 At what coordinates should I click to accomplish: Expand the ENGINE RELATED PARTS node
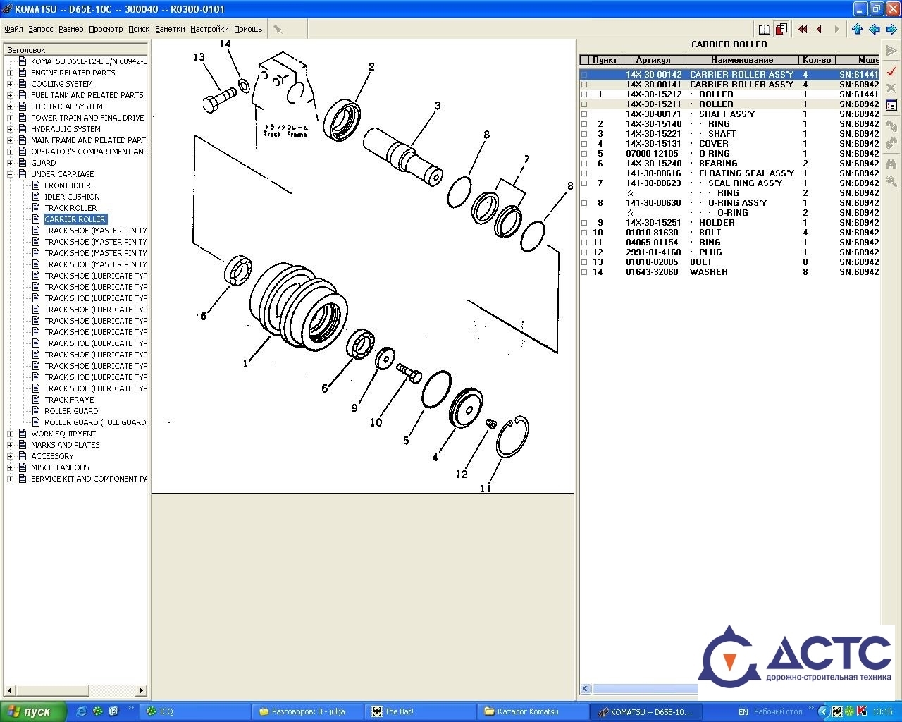(x=10, y=73)
